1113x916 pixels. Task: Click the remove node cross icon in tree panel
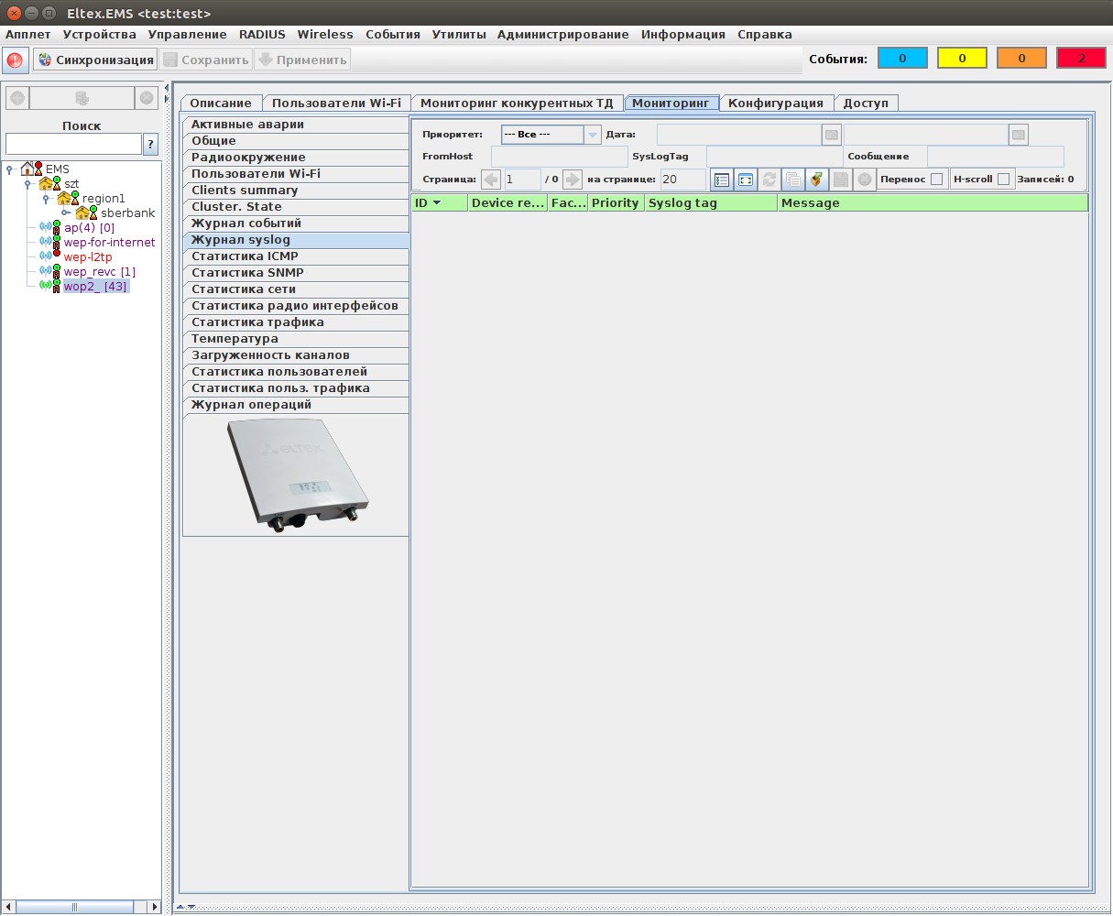[147, 98]
